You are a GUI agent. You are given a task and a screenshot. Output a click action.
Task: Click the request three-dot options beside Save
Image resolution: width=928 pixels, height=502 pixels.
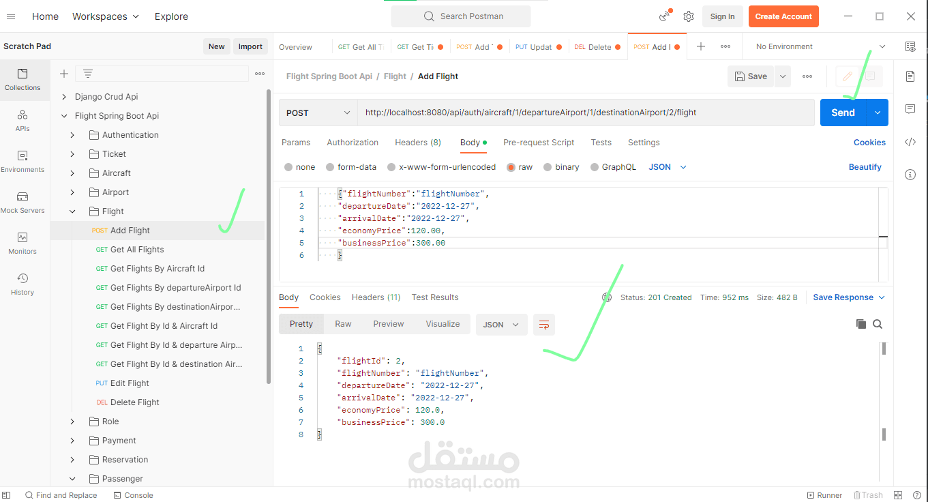click(807, 76)
